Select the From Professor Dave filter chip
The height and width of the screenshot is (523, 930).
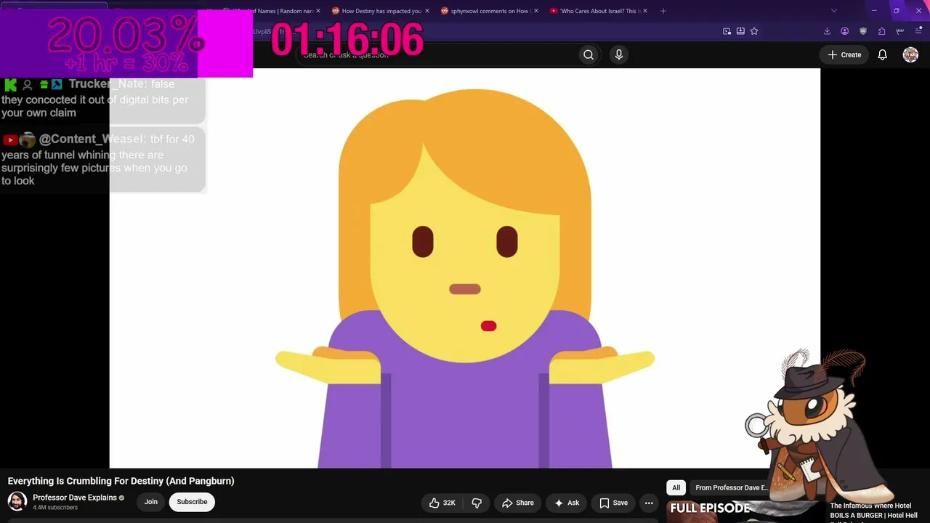click(731, 487)
